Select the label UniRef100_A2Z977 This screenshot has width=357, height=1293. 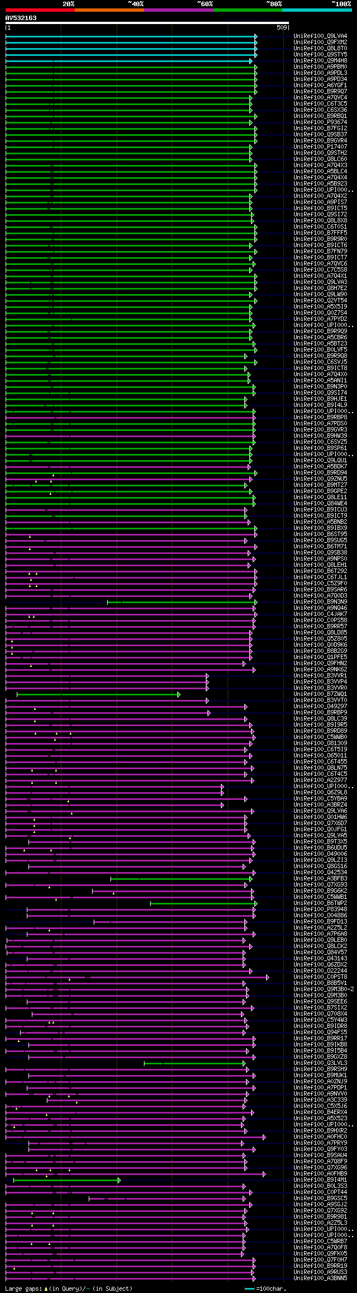click(x=320, y=780)
